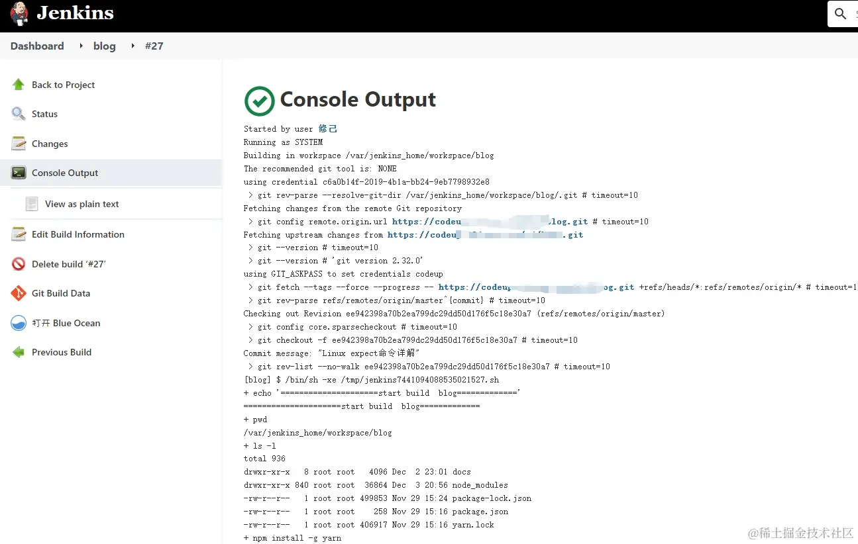The image size is (858, 544).
Task: Click the '+ pwd' log line
Action: point(255,420)
